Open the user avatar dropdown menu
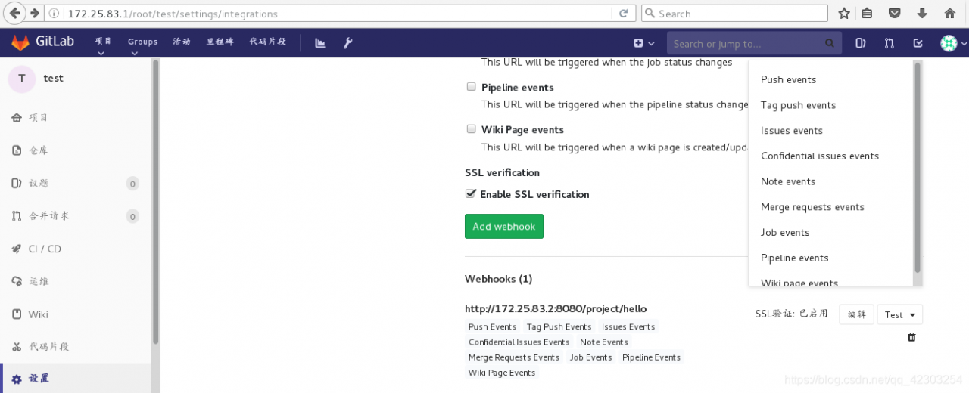The height and width of the screenshot is (393, 969). (953, 43)
